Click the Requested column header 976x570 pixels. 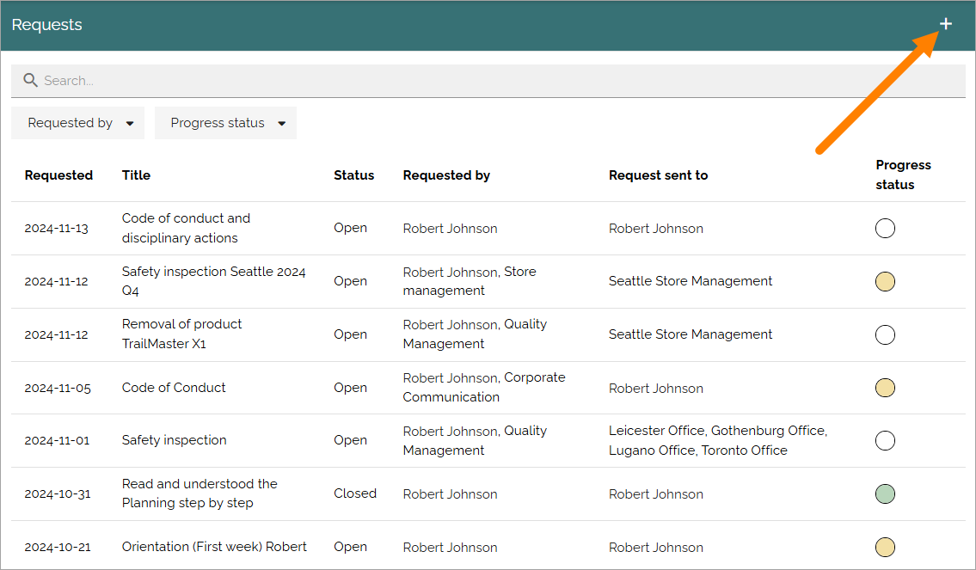click(x=58, y=175)
